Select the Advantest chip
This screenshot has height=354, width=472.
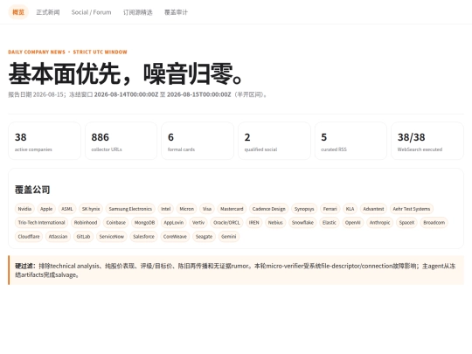[373, 209]
